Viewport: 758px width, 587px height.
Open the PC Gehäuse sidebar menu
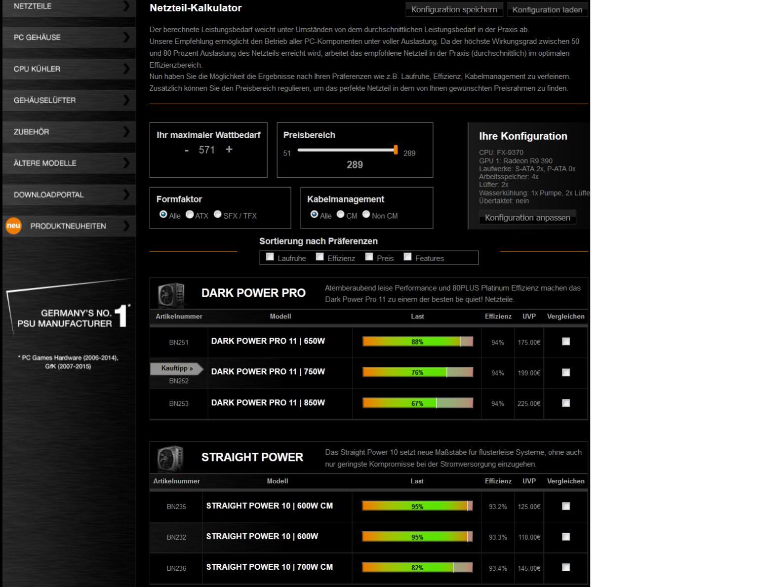(x=69, y=38)
